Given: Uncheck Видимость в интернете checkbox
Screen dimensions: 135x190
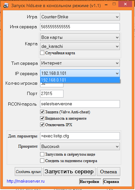Looking at the screenshot, I should click(42, 118).
